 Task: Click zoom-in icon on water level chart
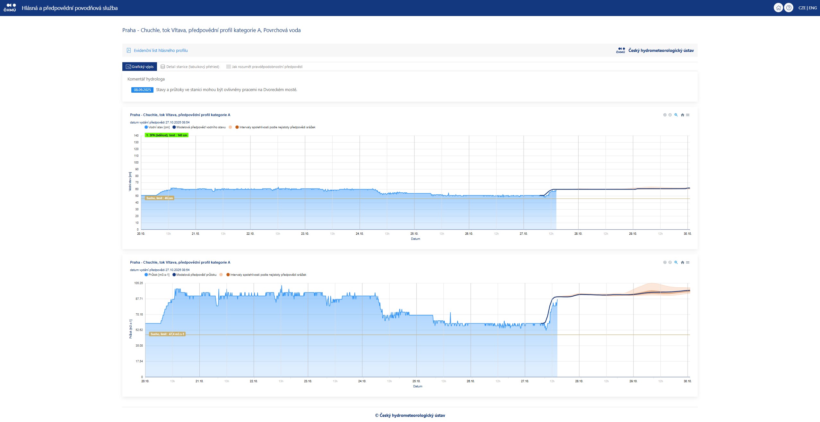(x=665, y=115)
